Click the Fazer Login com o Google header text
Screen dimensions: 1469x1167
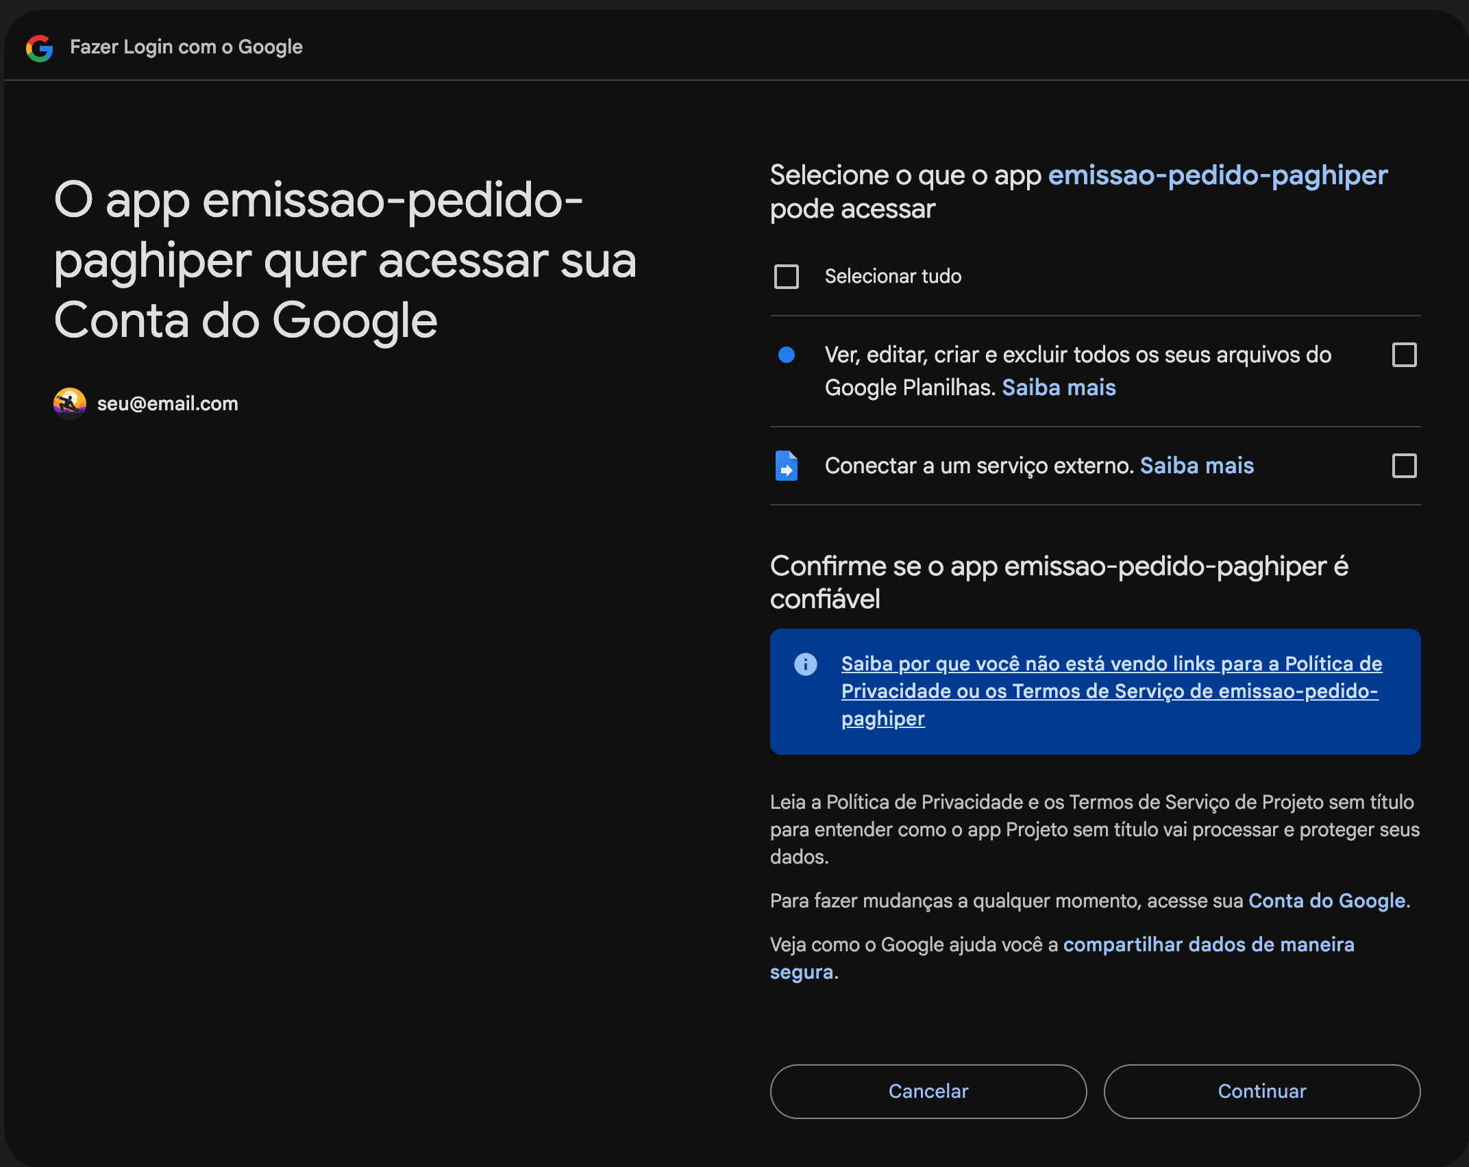pyautogui.click(x=186, y=47)
